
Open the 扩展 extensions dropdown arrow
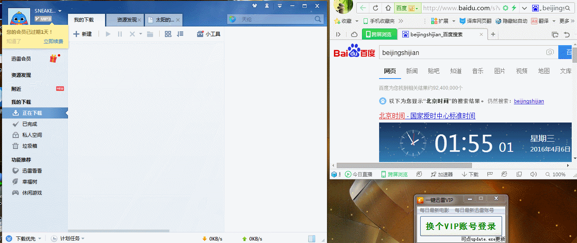[453, 21]
